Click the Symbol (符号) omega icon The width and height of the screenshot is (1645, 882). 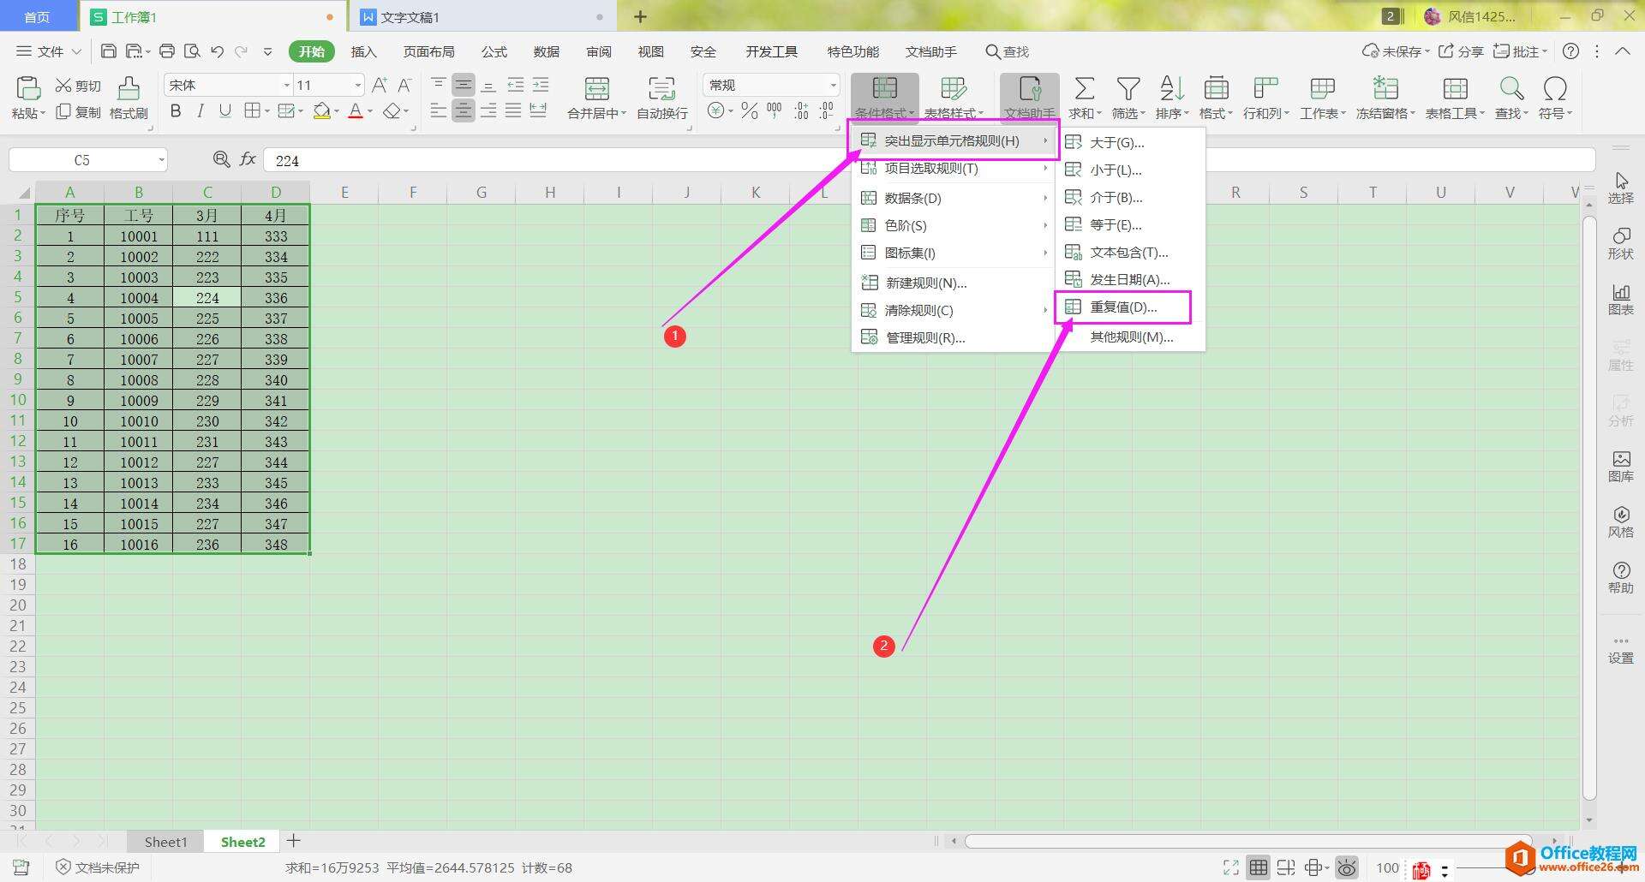pyautogui.click(x=1555, y=88)
